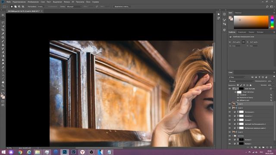Screen dimensions: 276x155
Task: Select the Crop tool
Action: [3, 30]
